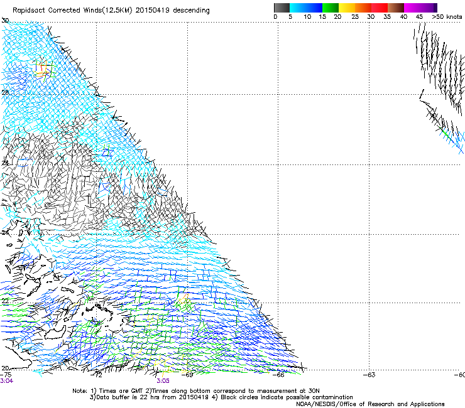Click the latitude label '24'
Screen dimensions: 465x408
[x=5, y=233]
